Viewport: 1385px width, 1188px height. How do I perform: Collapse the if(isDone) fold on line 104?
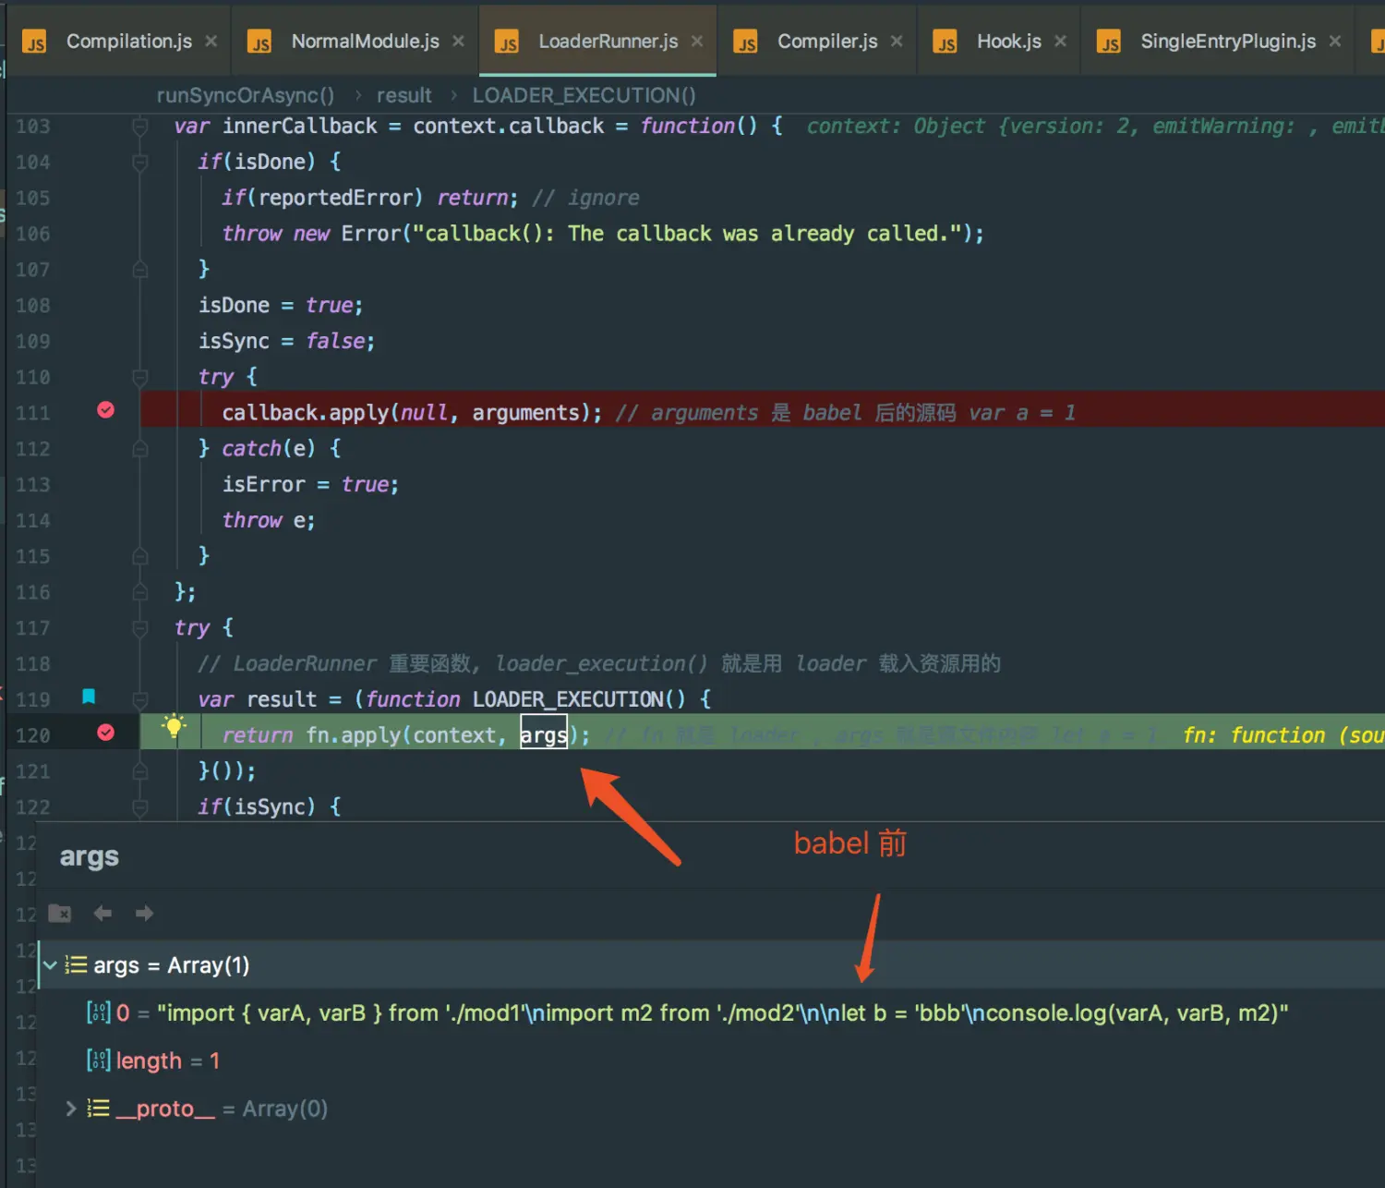point(140,163)
